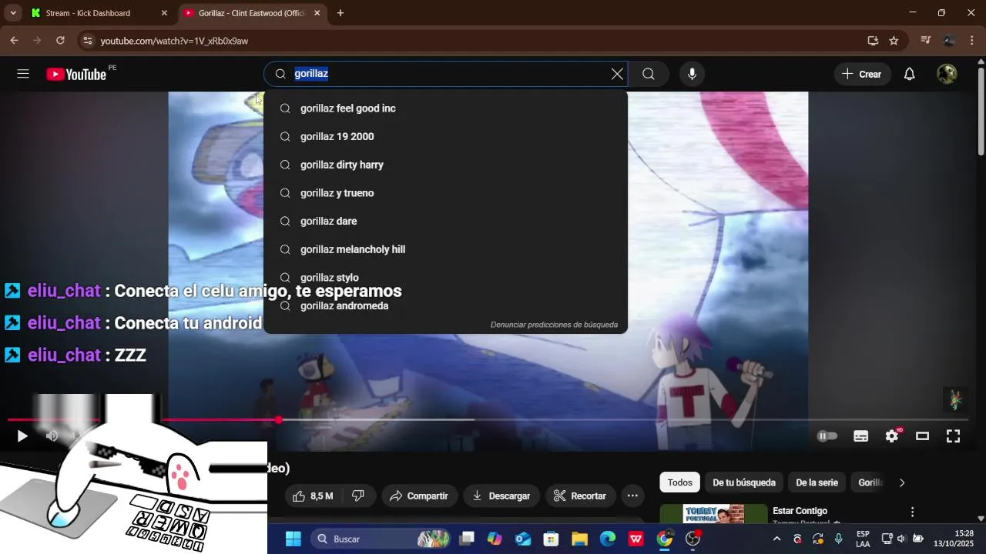This screenshot has width=986, height=554.
Task: Reload the YouTube page
Action: (x=60, y=41)
